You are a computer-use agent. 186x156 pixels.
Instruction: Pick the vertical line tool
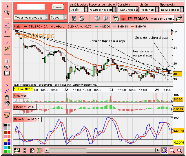7,42
